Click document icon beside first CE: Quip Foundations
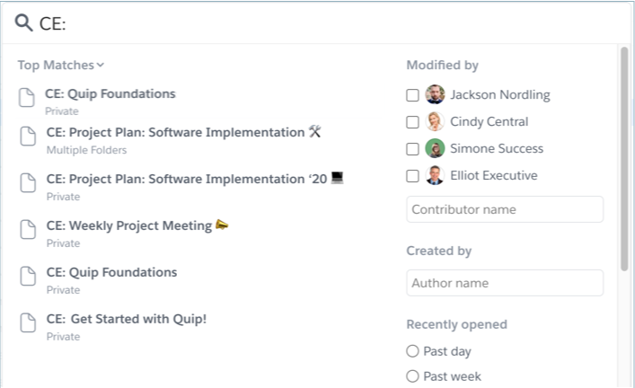 tap(27, 98)
